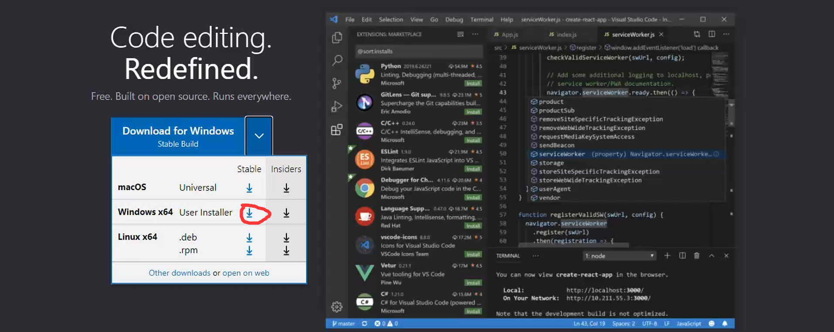The width and height of the screenshot is (834, 332).
Task: Close the serviceWorker.js tab
Action: [661, 34]
